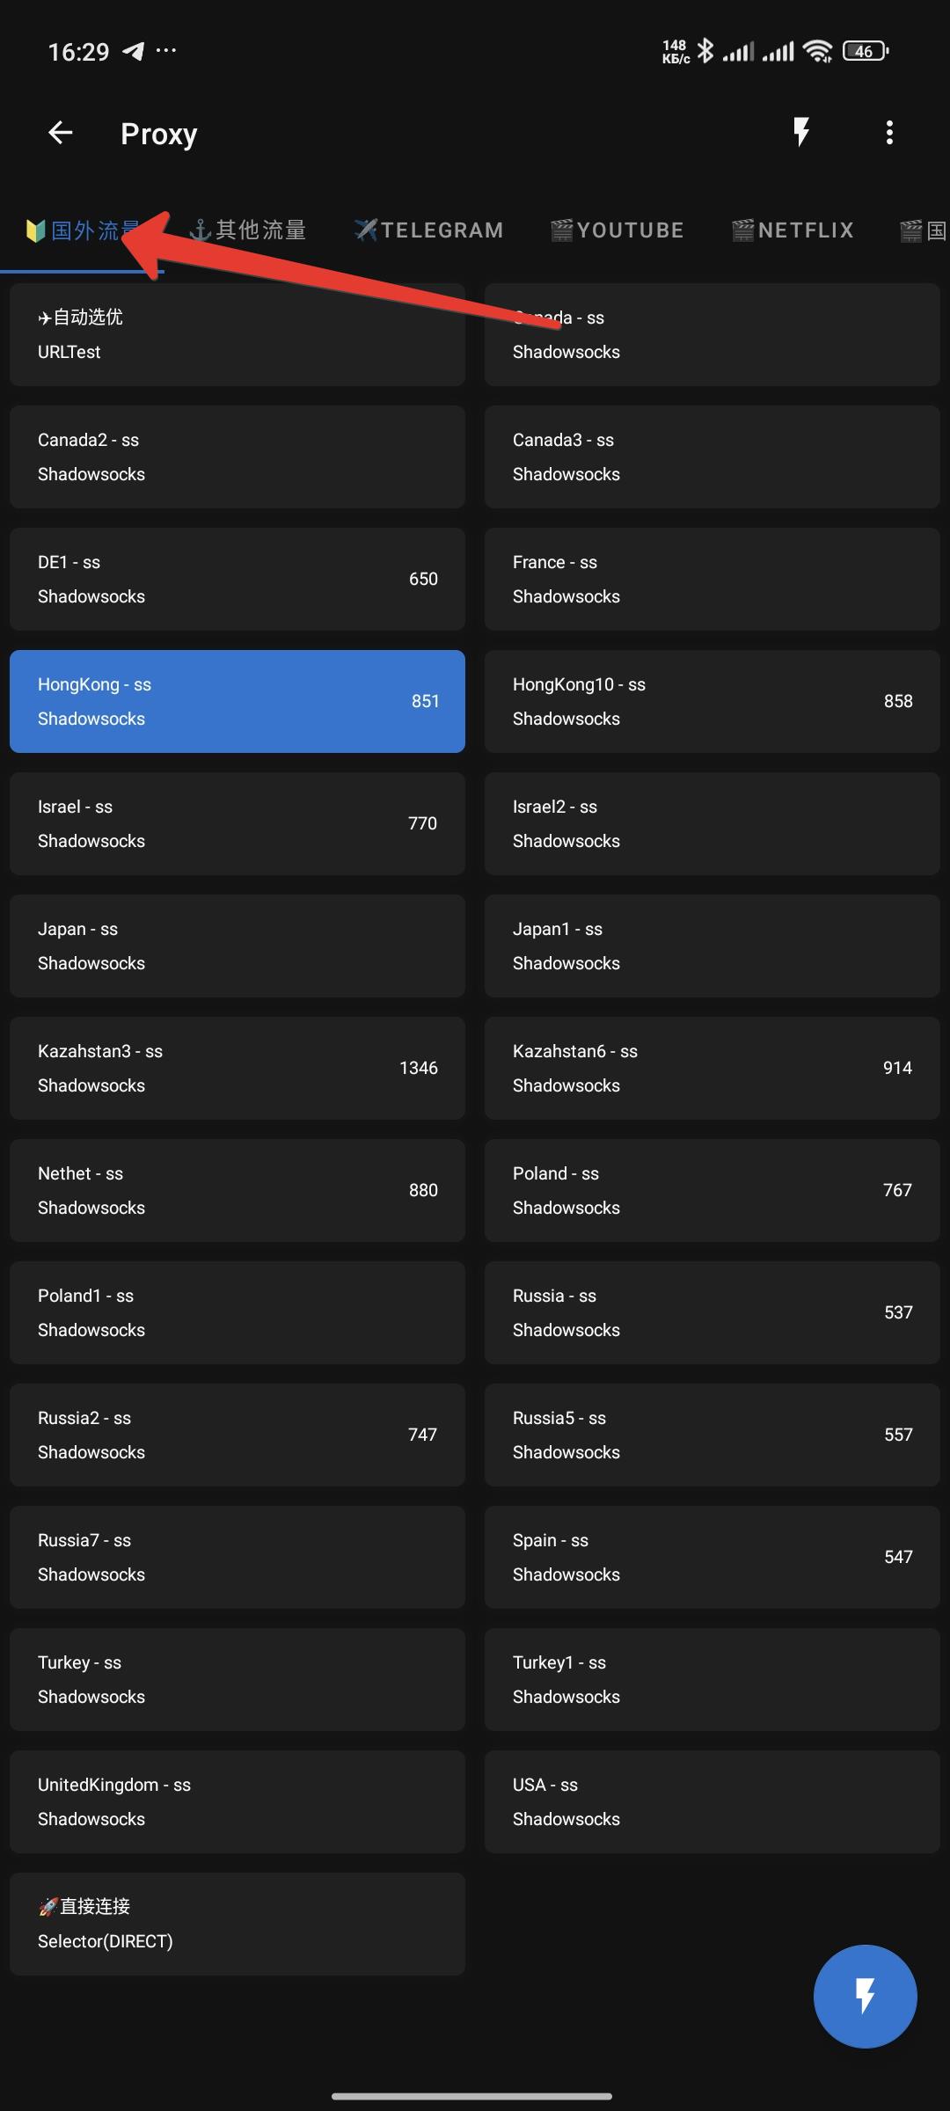This screenshot has width=950, height=2111.
Task: Select the 直接连接 Selector(DIRECT) entry
Action: tap(237, 1924)
